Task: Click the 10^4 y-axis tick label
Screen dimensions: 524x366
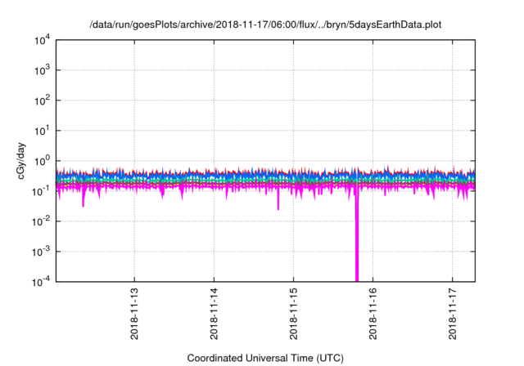Action: pos(42,40)
